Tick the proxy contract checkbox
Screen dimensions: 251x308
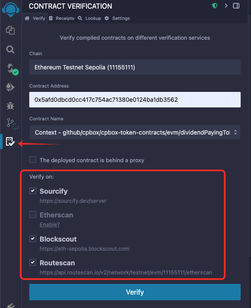(33, 160)
